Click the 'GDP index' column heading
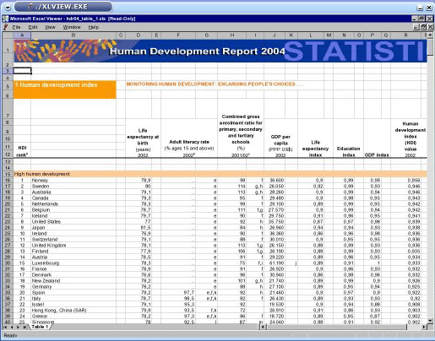 (x=377, y=155)
